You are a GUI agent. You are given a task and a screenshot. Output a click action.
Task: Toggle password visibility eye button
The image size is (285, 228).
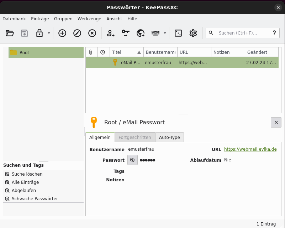[x=132, y=160]
